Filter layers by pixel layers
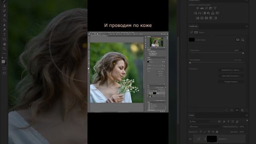 click(220, 122)
